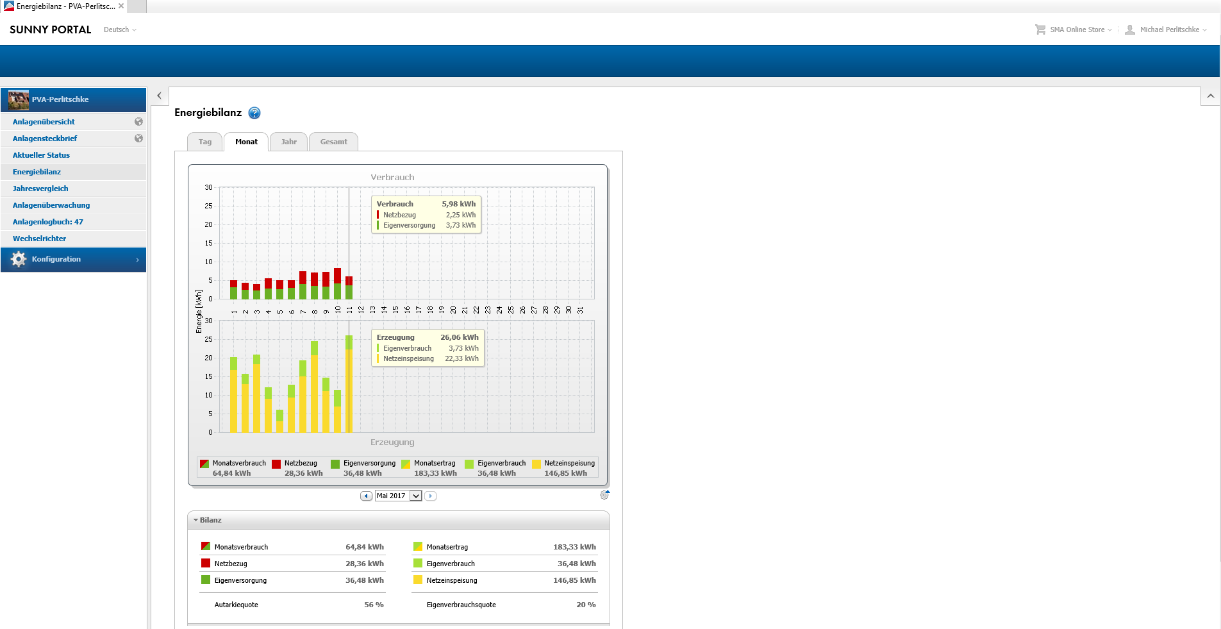Go to previous month with left arrow
1221x629 pixels.
(x=366, y=496)
